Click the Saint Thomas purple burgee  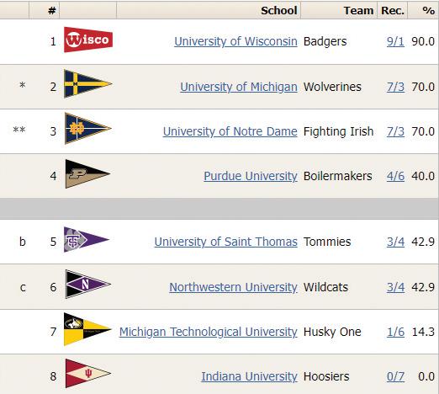pos(87,240)
